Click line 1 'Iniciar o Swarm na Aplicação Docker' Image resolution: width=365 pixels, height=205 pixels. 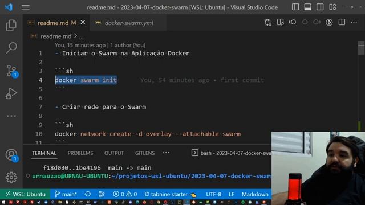click(x=125, y=53)
